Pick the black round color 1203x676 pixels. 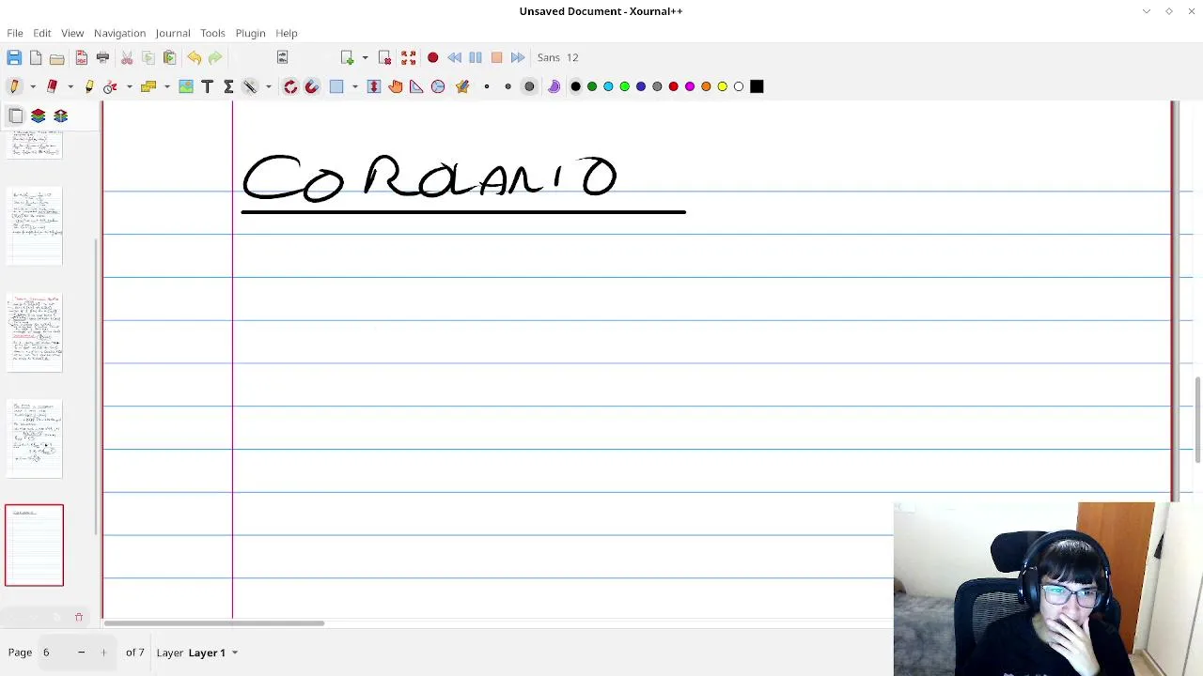(576, 86)
